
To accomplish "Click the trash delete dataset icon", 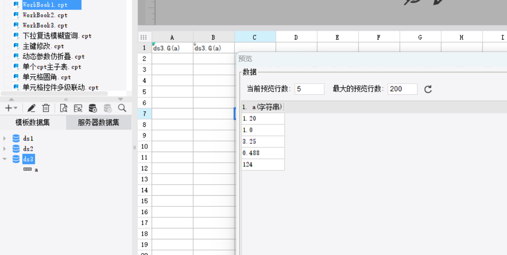I will [x=46, y=108].
